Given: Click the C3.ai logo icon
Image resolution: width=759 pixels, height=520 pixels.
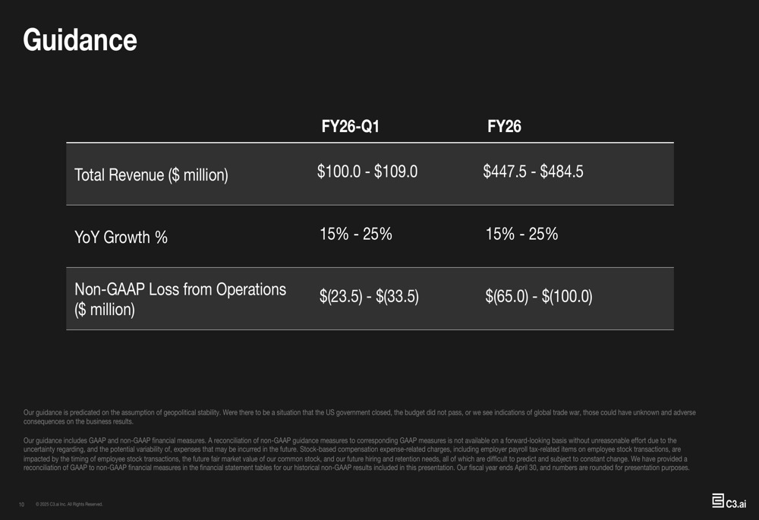Looking at the screenshot, I should 717,500.
